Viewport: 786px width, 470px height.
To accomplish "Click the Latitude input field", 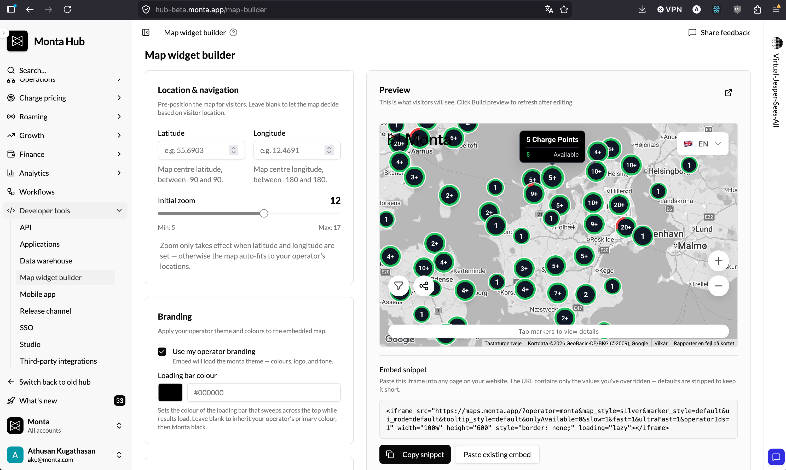I will (x=201, y=150).
